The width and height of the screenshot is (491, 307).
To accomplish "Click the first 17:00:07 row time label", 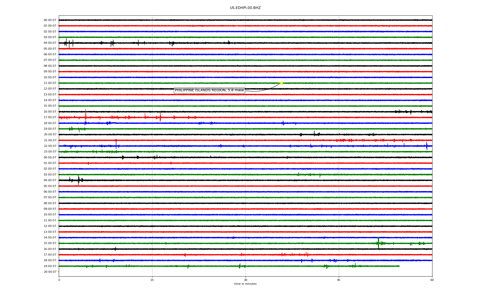I will (50, 117).
